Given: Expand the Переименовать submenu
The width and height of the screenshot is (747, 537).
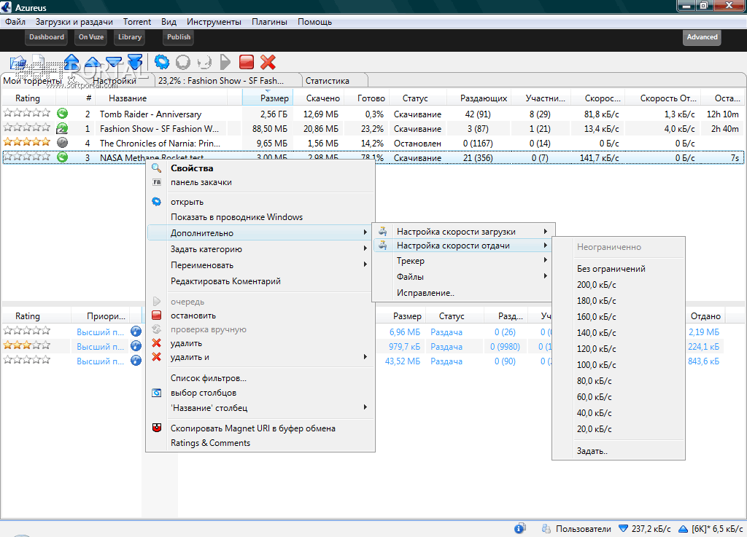Looking at the screenshot, I should 260,265.
